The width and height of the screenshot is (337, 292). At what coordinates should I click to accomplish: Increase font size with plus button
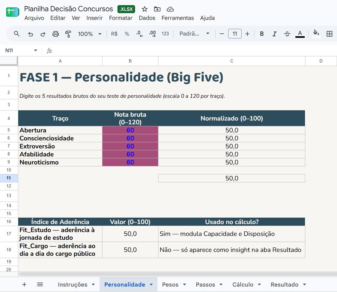click(247, 34)
